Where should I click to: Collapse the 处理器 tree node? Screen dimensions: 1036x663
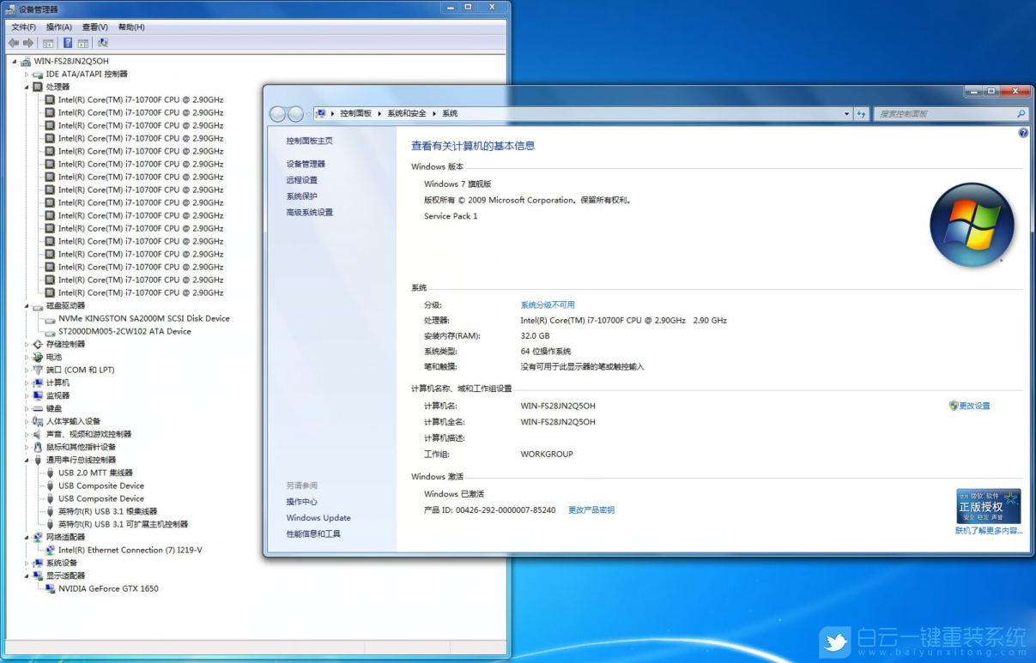pyautogui.click(x=27, y=87)
